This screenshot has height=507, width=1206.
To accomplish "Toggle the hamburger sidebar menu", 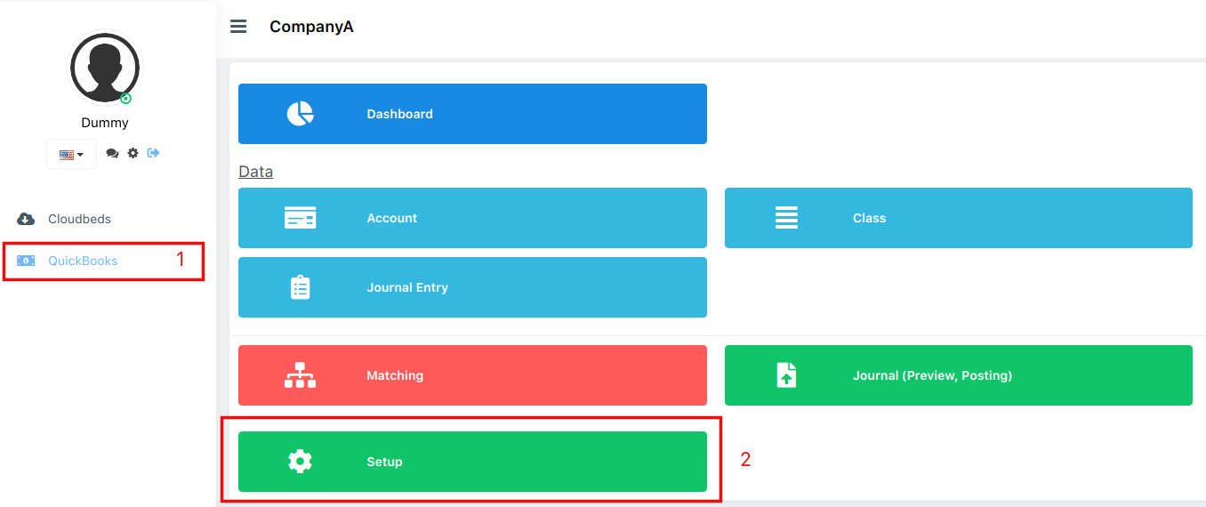I will [x=238, y=26].
